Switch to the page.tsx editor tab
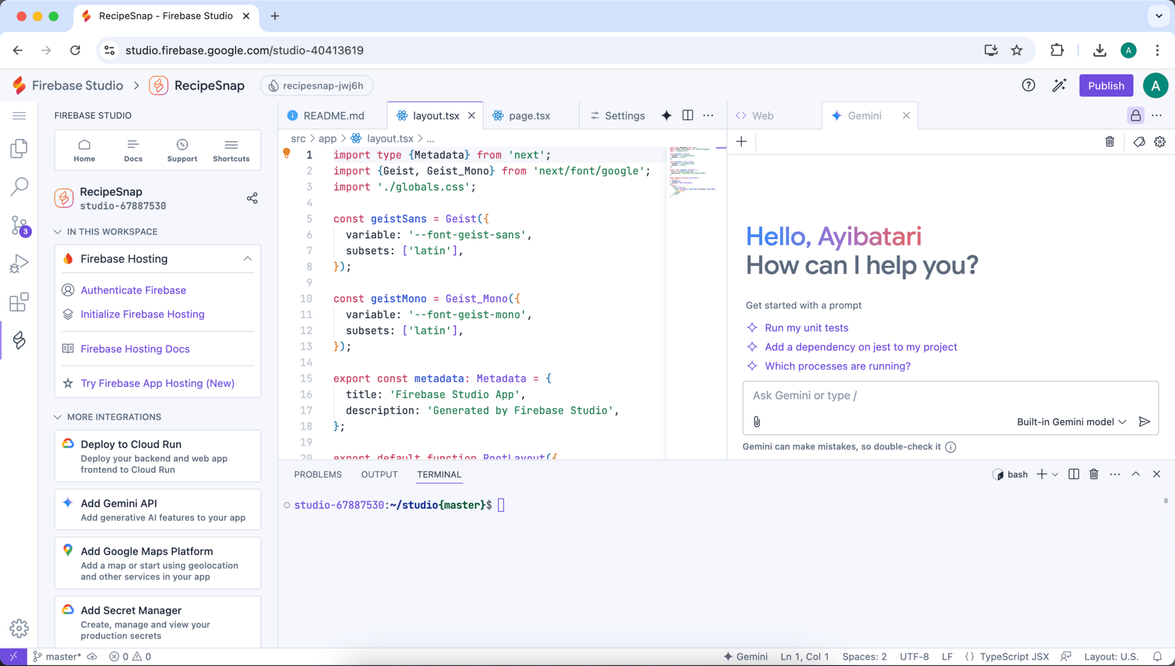Image resolution: width=1175 pixels, height=666 pixels. (529, 116)
